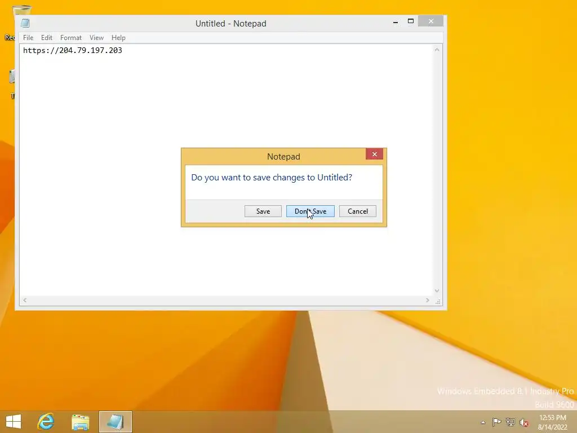Image resolution: width=577 pixels, height=433 pixels.
Task: Maximize the Untitled - Notepad window
Action: pyautogui.click(x=411, y=21)
